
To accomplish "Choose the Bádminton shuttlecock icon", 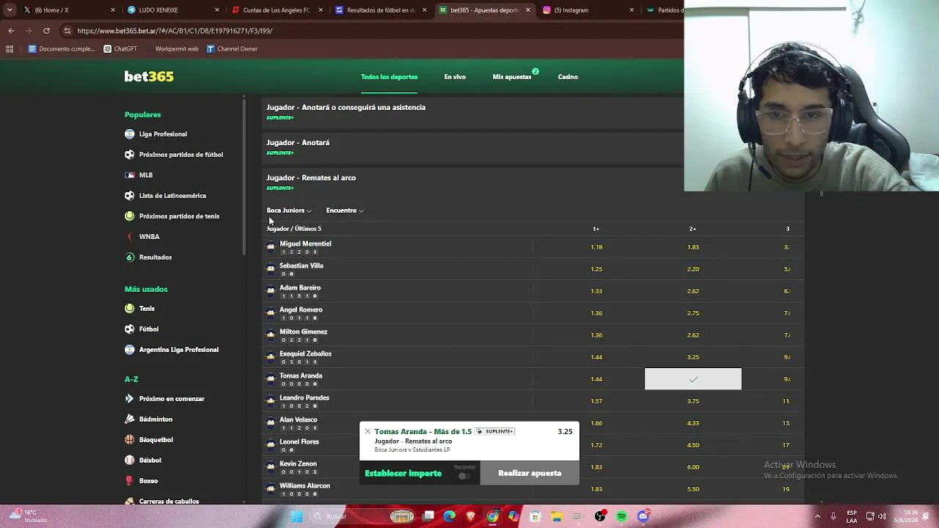I will click(130, 419).
